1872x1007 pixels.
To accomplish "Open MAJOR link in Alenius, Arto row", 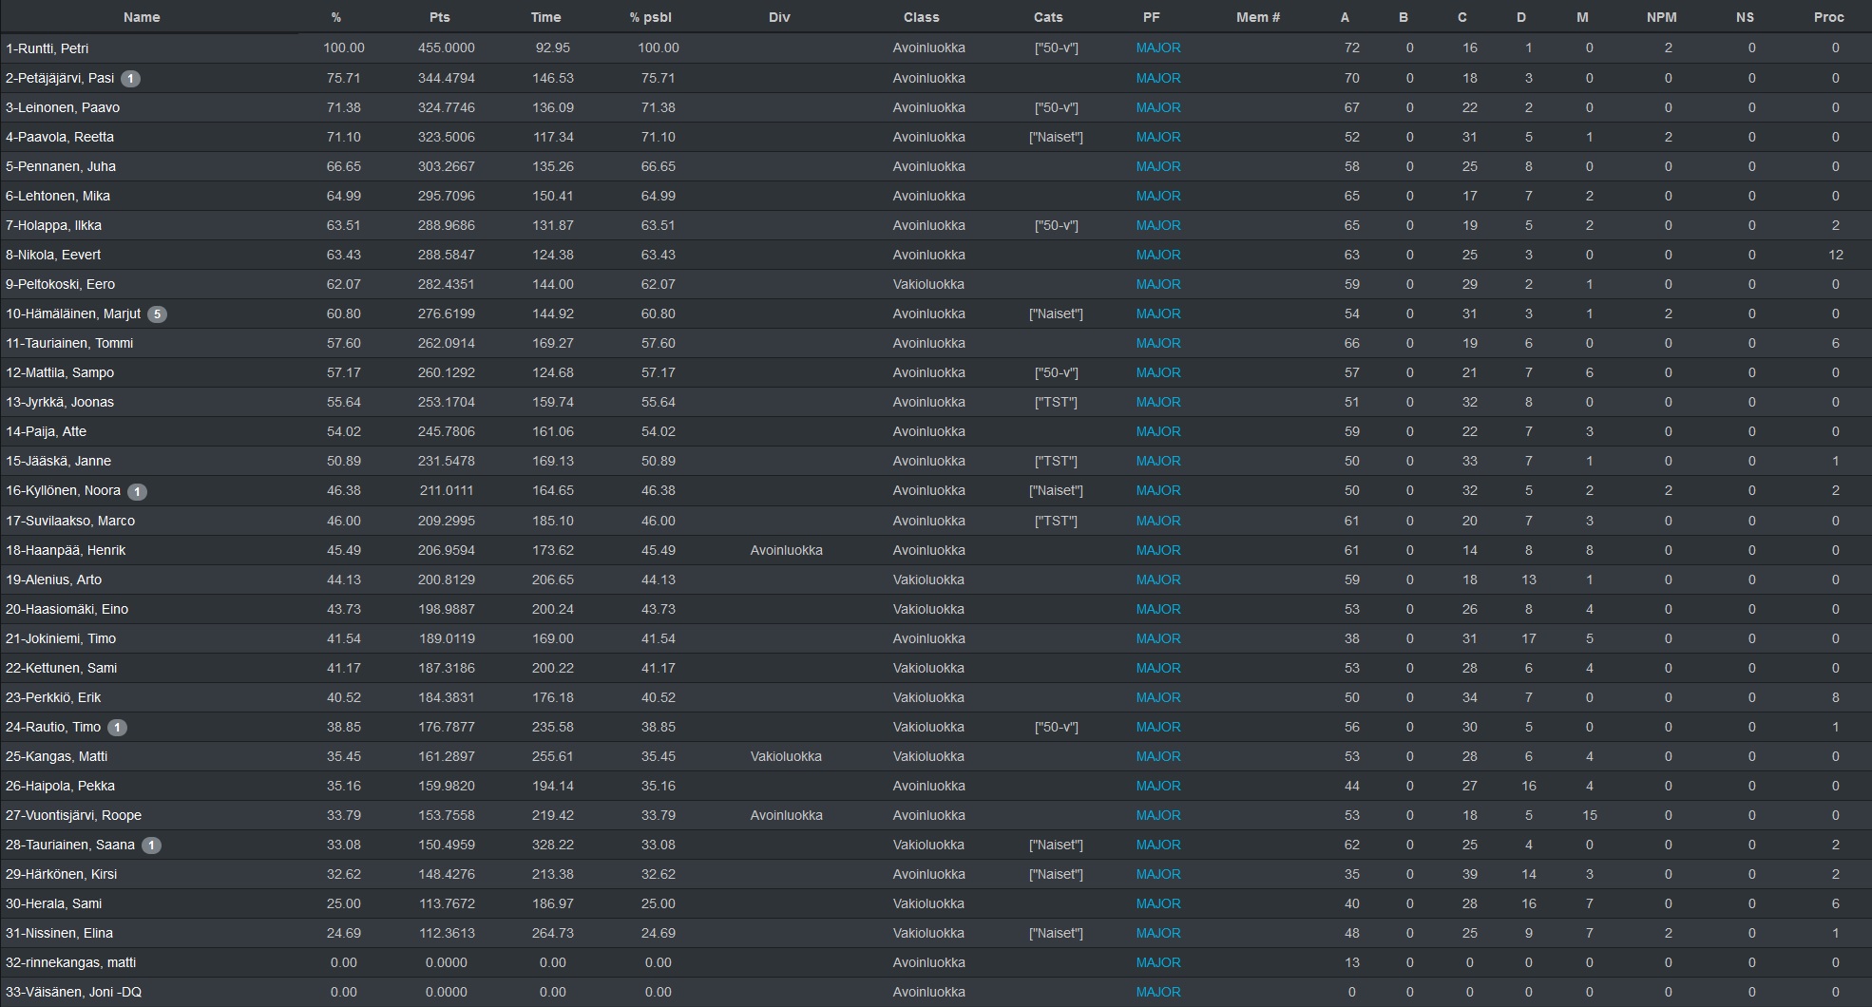I will click(1158, 579).
